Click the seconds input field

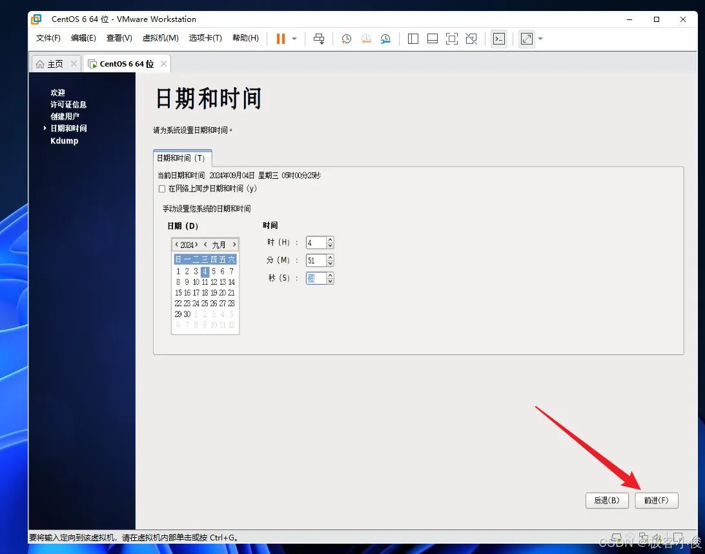pos(316,278)
